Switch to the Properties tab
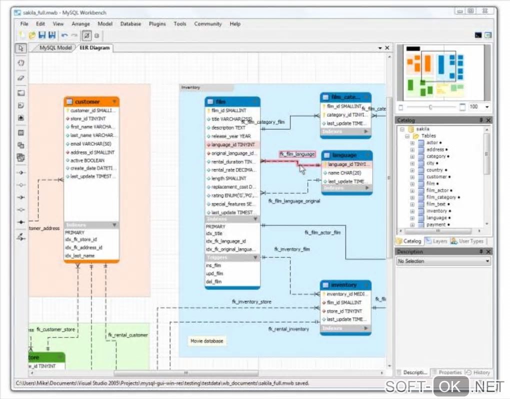510x399 pixels. (447, 373)
